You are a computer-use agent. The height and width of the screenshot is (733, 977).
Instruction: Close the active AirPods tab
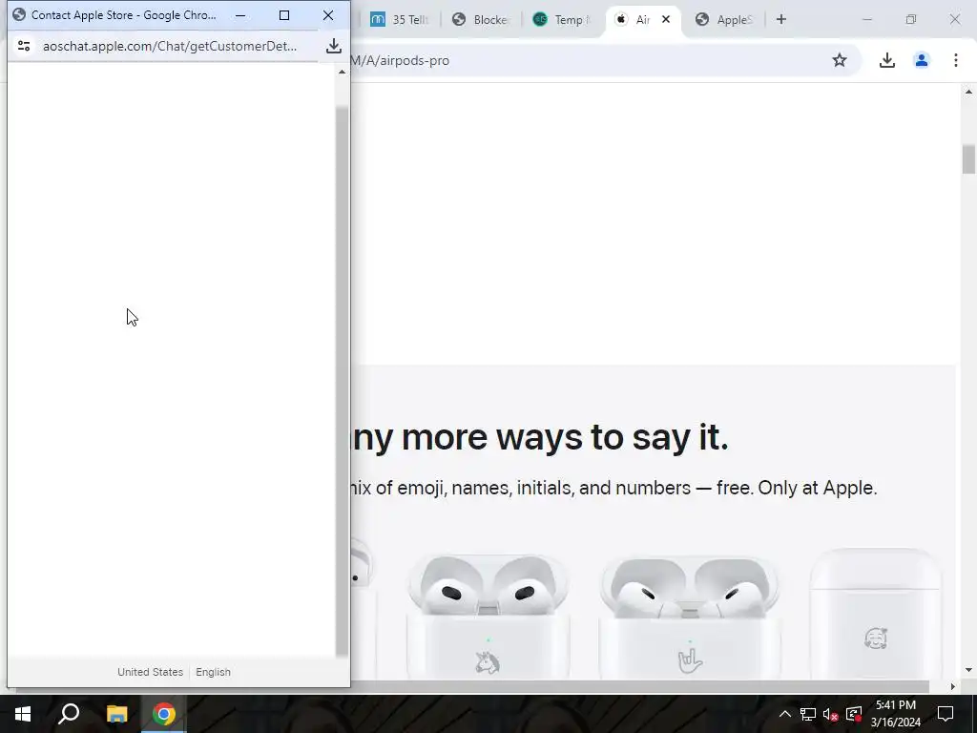(666, 19)
